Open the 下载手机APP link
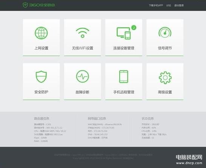Screen dimensions: 206x168 156,5
